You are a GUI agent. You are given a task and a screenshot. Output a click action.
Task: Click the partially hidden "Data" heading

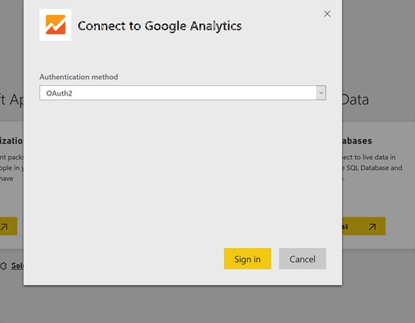point(355,100)
